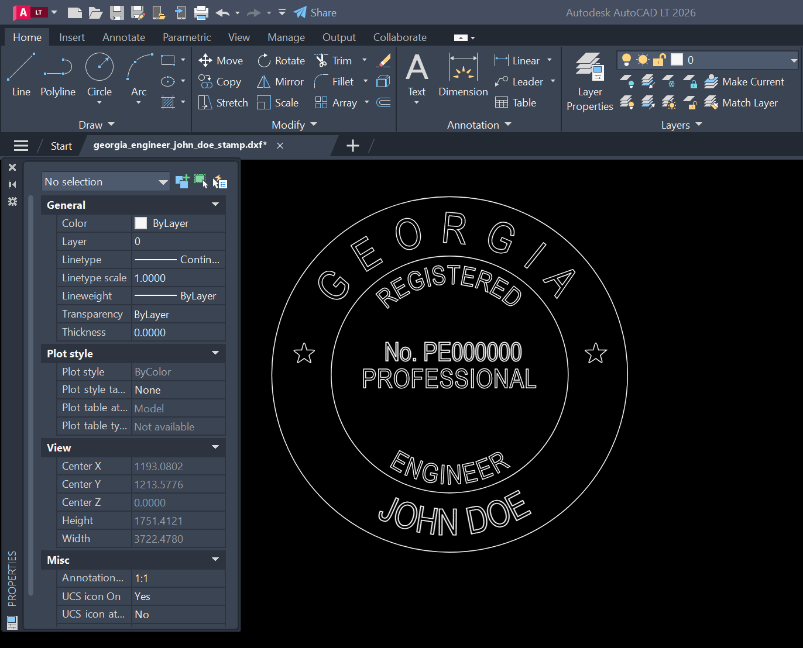The width and height of the screenshot is (803, 648).
Task: Click the Hatch tool icon
Action: click(x=168, y=102)
